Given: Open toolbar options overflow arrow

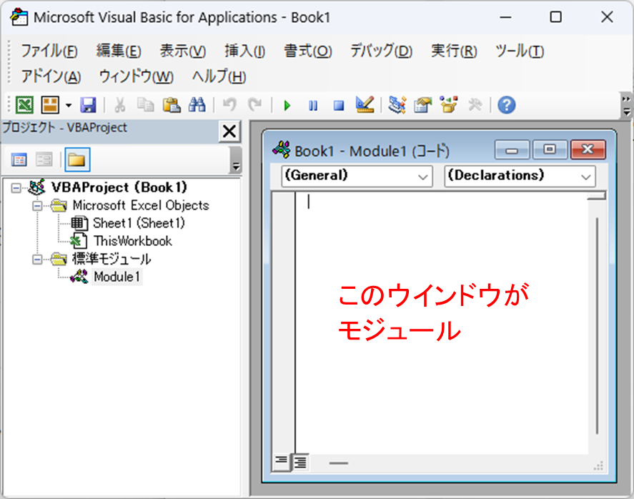Looking at the screenshot, I should point(626,106).
